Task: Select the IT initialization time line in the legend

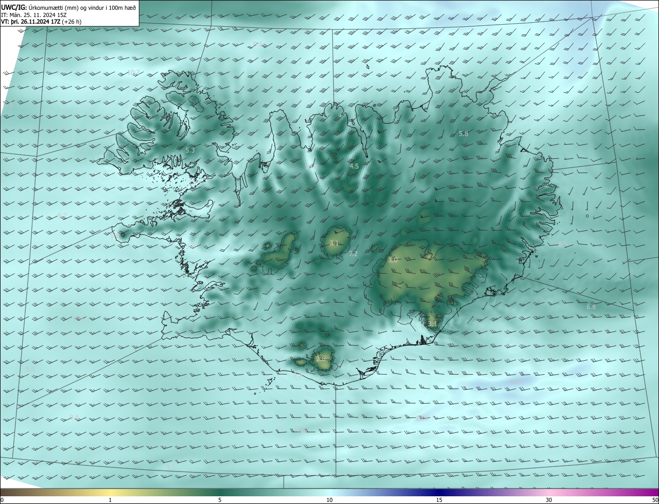Action: click(40, 14)
